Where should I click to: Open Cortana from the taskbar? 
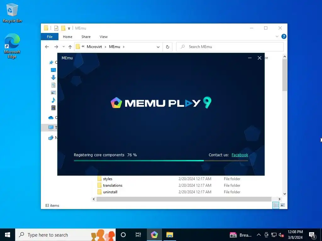coord(123,235)
